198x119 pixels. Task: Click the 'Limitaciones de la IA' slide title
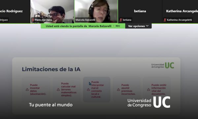coord(51,69)
